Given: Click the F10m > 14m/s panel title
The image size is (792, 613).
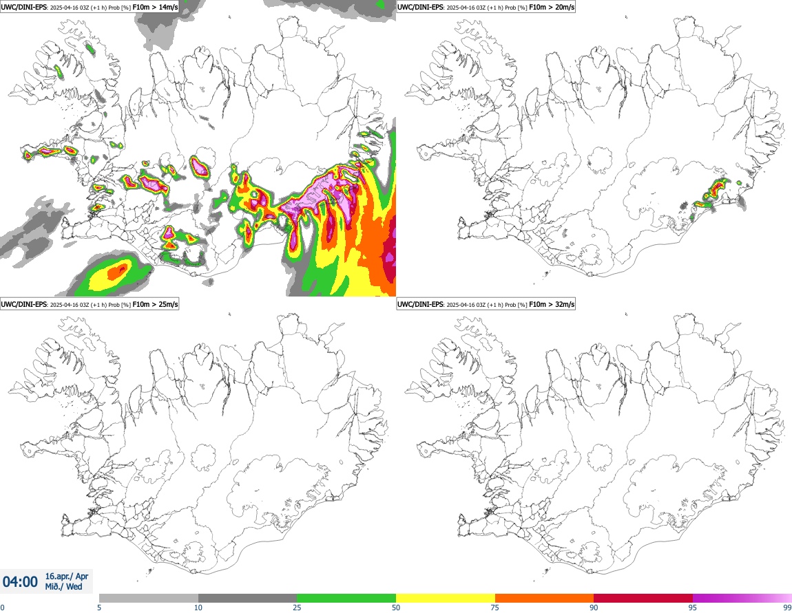Looking at the screenshot, I should point(90,8).
